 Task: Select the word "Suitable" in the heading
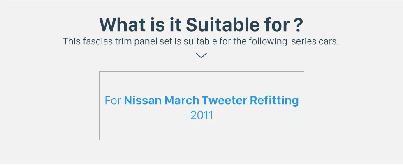[215, 25]
